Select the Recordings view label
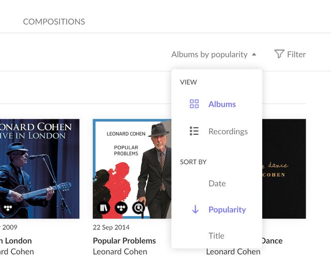 [228, 131]
